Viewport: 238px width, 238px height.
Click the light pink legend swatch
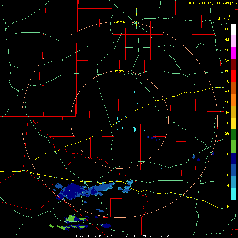point(234,40)
